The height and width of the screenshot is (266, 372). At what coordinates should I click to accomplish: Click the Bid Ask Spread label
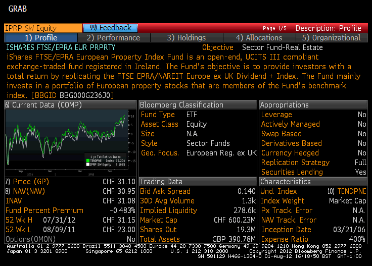(165, 191)
